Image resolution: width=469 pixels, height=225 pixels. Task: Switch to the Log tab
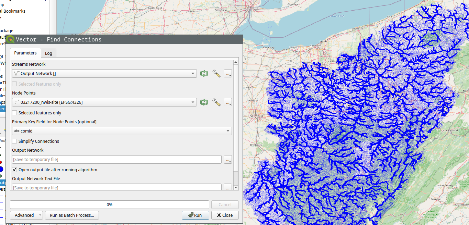point(48,53)
